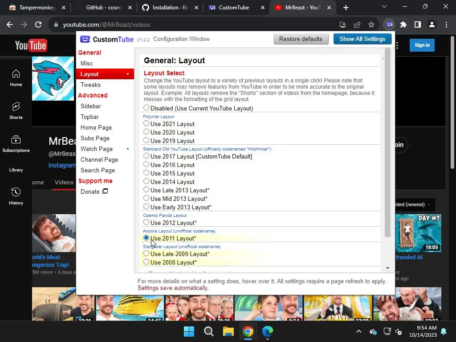The height and width of the screenshot is (342, 456).
Task: Open File Explorer from the taskbar
Action: pos(228,331)
